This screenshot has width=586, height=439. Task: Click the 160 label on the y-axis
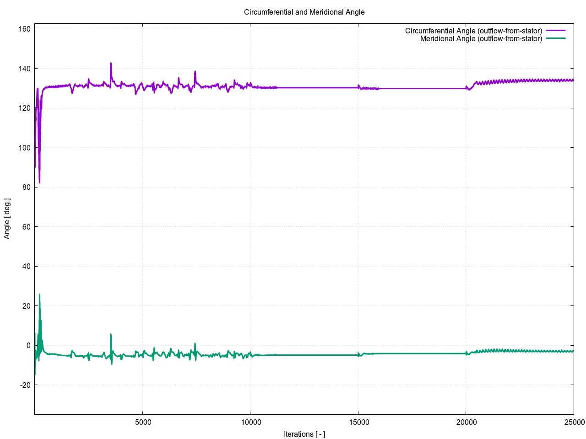tap(25, 29)
